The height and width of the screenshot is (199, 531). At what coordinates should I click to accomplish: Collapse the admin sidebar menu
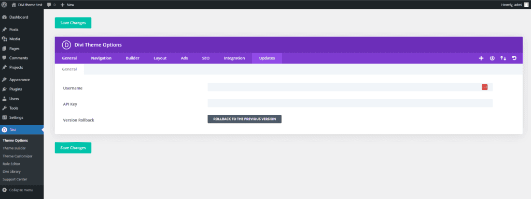[x=18, y=190]
